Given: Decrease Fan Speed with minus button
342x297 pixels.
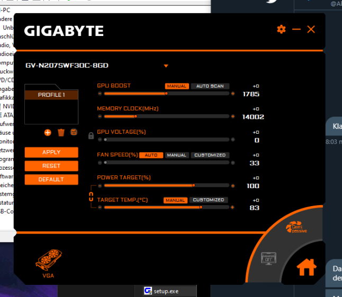Looking at the screenshot, I should tap(100, 163).
